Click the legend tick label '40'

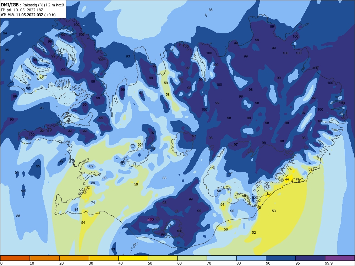tap(120, 263)
